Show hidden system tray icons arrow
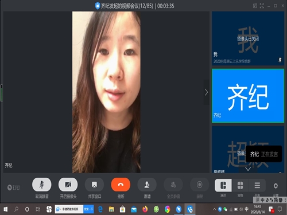This screenshot has width=287, height=215. (x=214, y=209)
